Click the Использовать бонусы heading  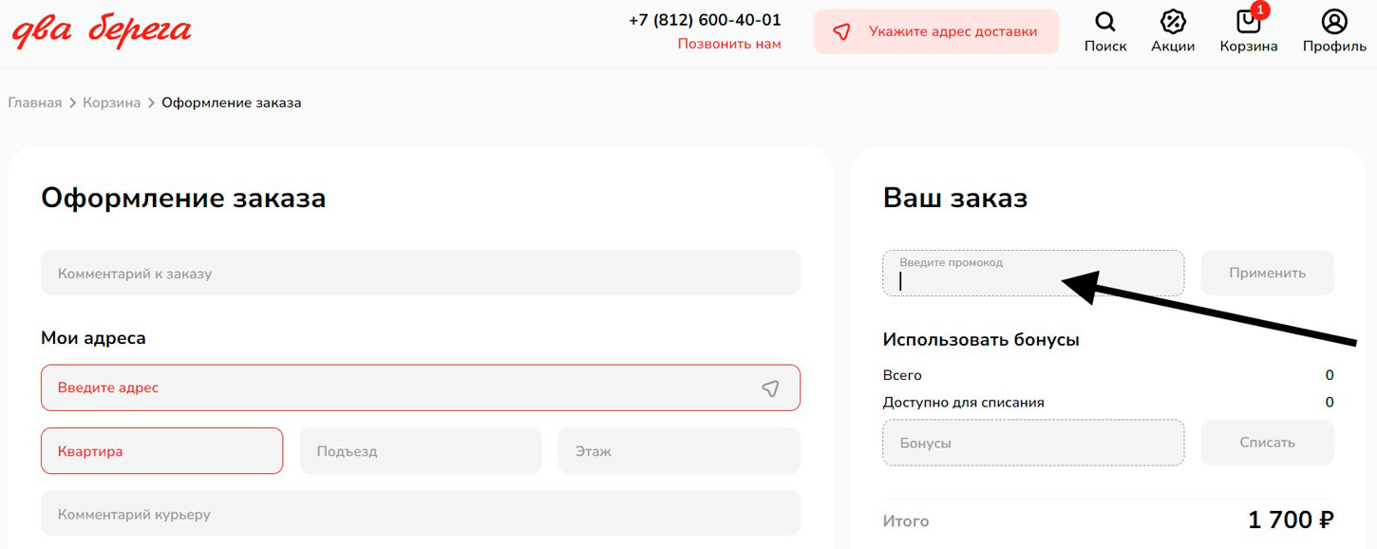tap(981, 340)
